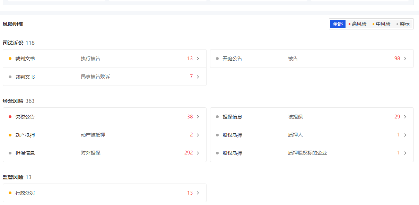Image resolution: width=419 pixels, height=205 pixels.
Task: Open the 开庭公告 被告 row arrow
Action: 405,59
